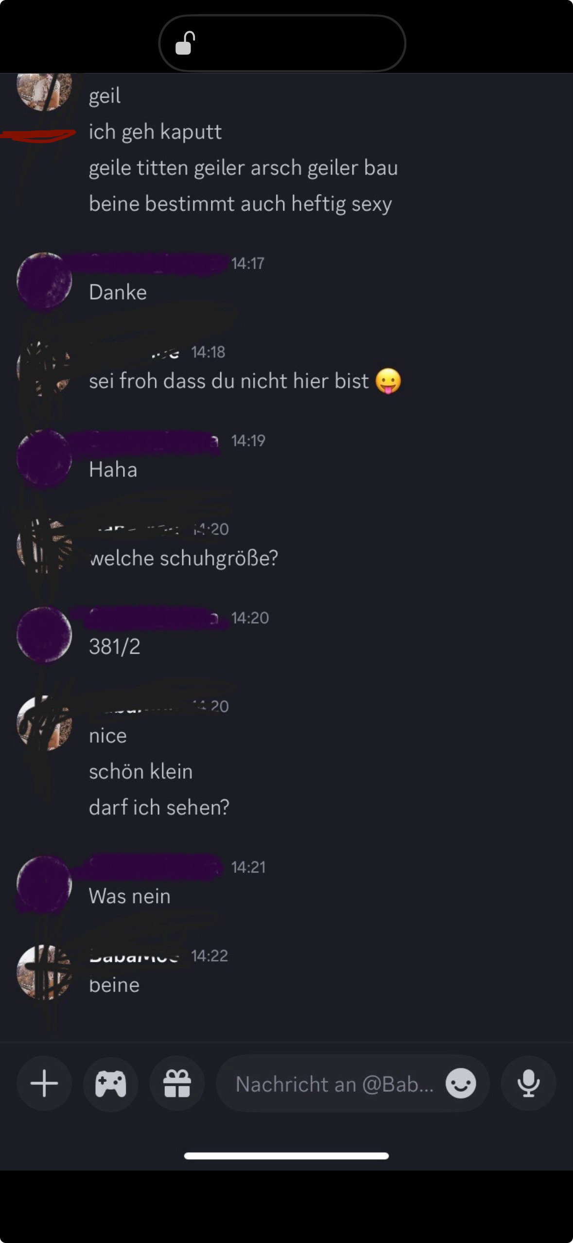This screenshot has width=573, height=1243.
Task: Select the "ich geh kaputt" message
Action: 155,132
